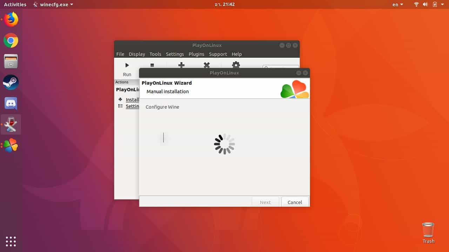Click the "Manual installation" subtitle

[168, 91]
